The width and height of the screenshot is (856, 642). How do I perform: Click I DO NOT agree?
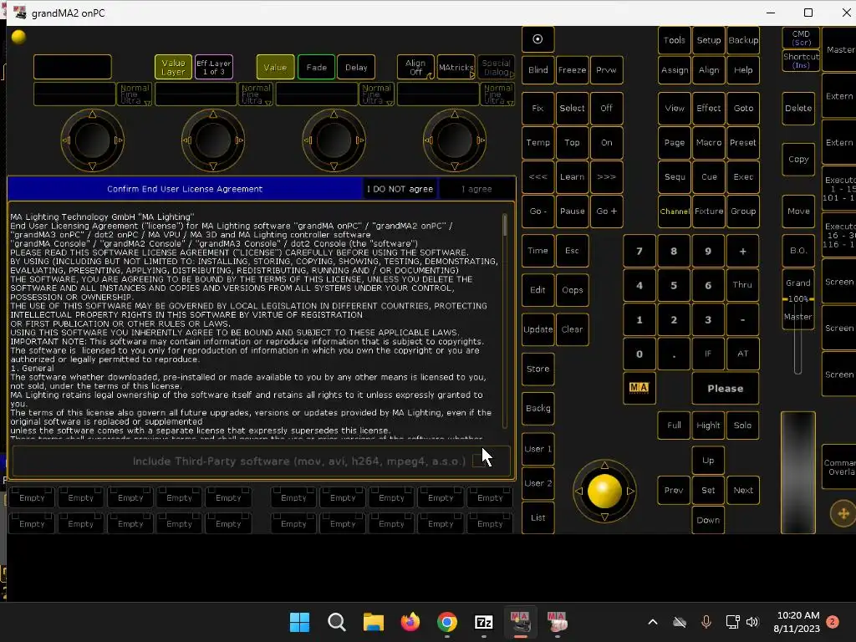point(400,189)
